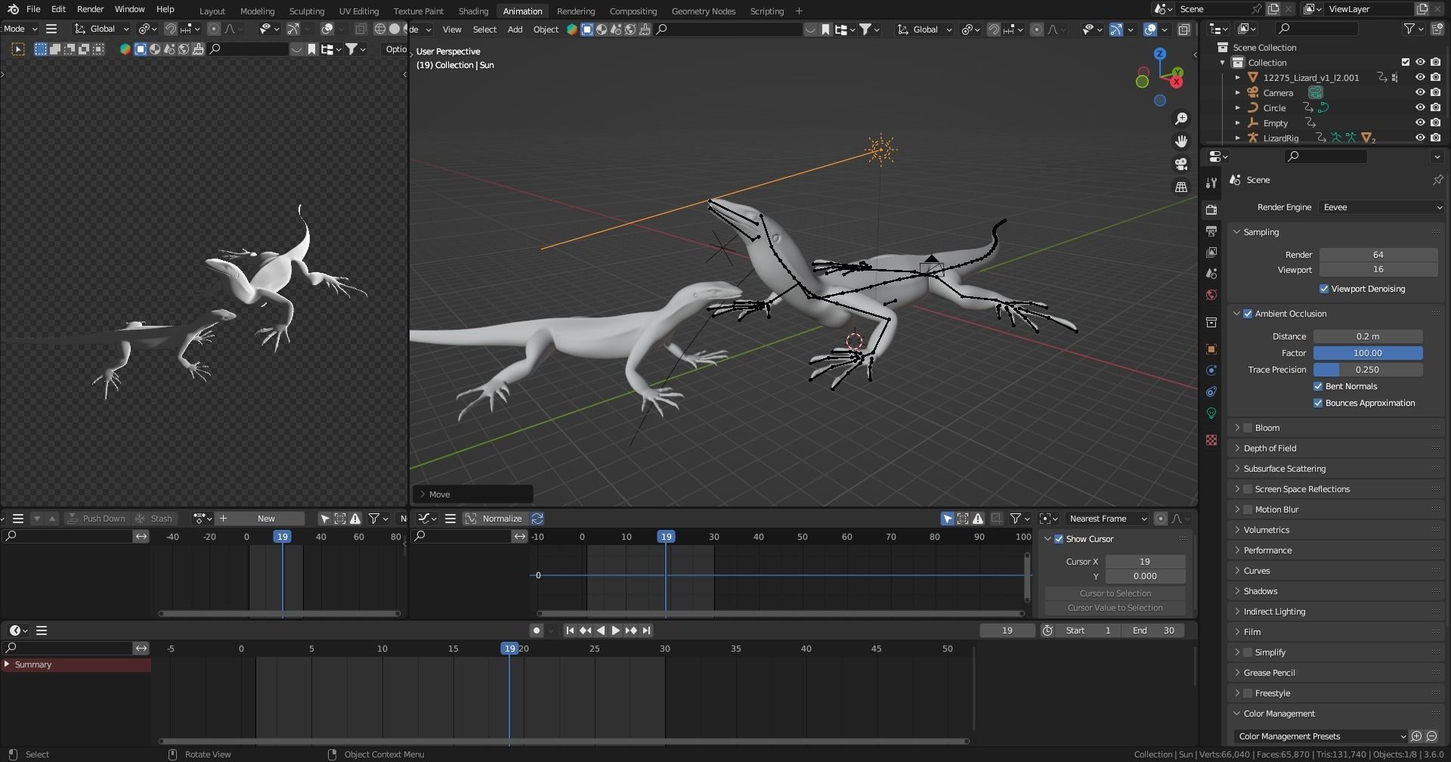The image size is (1451, 762).
Task: Pin the Scene properties panel
Action: pos(1437,180)
